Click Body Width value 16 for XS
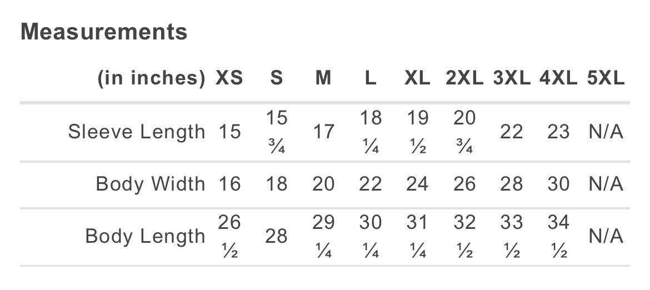The image size is (650, 290). click(x=229, y=184)
